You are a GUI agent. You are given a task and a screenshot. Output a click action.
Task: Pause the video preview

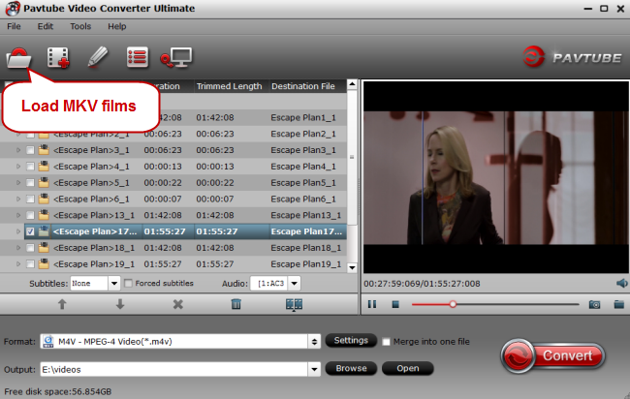(372, 304)
